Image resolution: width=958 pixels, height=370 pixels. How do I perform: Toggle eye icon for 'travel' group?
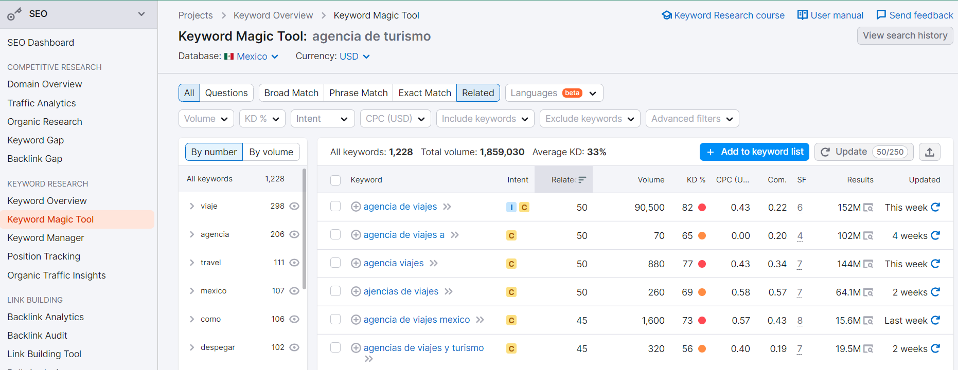pos(294,263)
